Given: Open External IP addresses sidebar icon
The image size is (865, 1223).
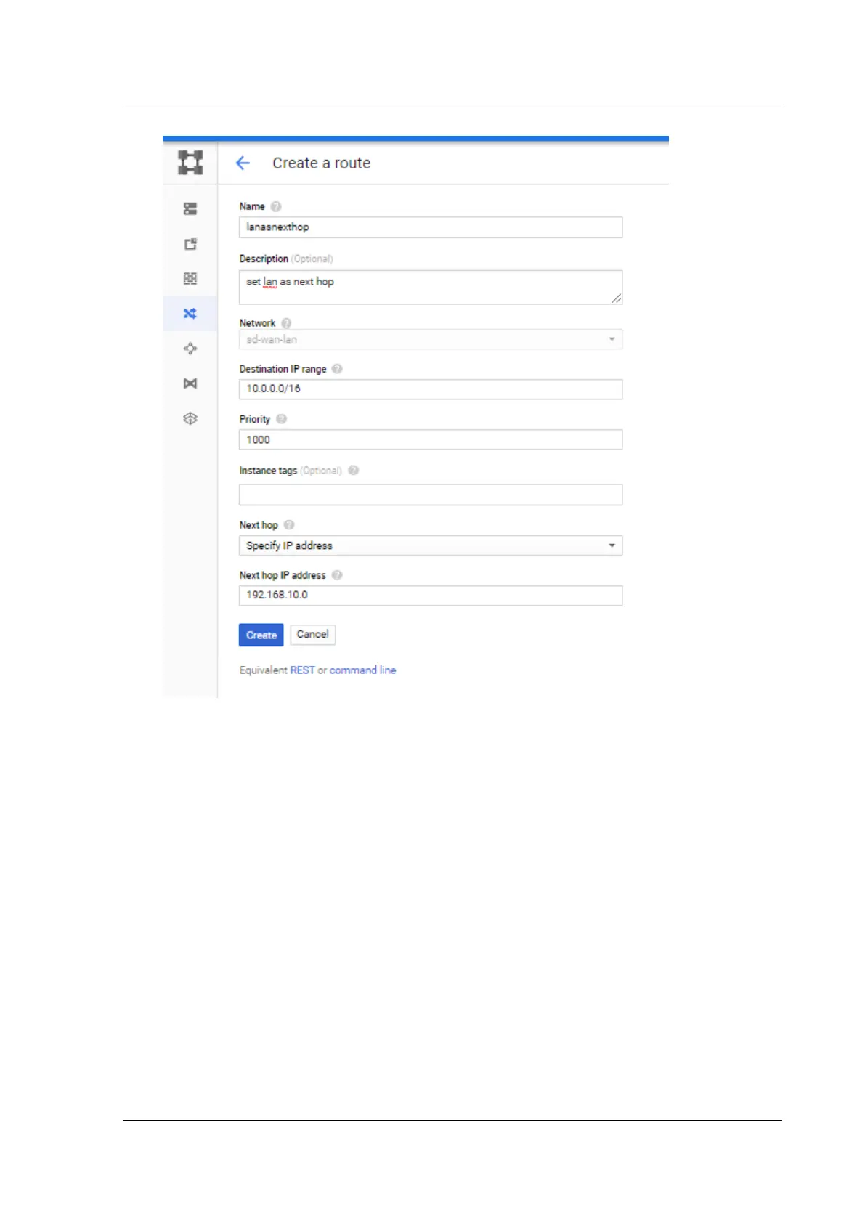Looking at the screenshot, I should 190,244.
